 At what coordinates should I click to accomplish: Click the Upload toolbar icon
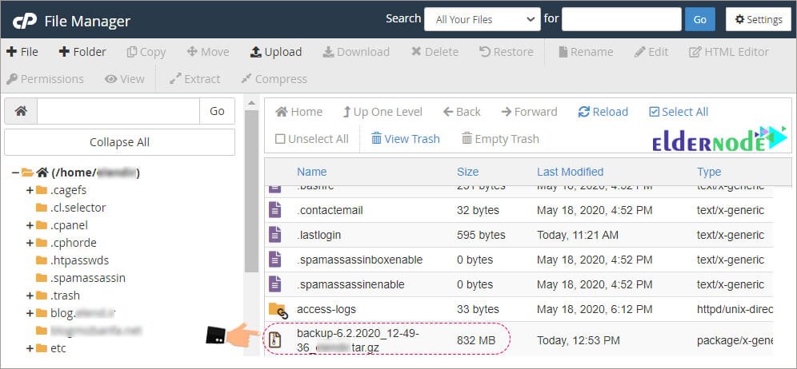point(275,52)
